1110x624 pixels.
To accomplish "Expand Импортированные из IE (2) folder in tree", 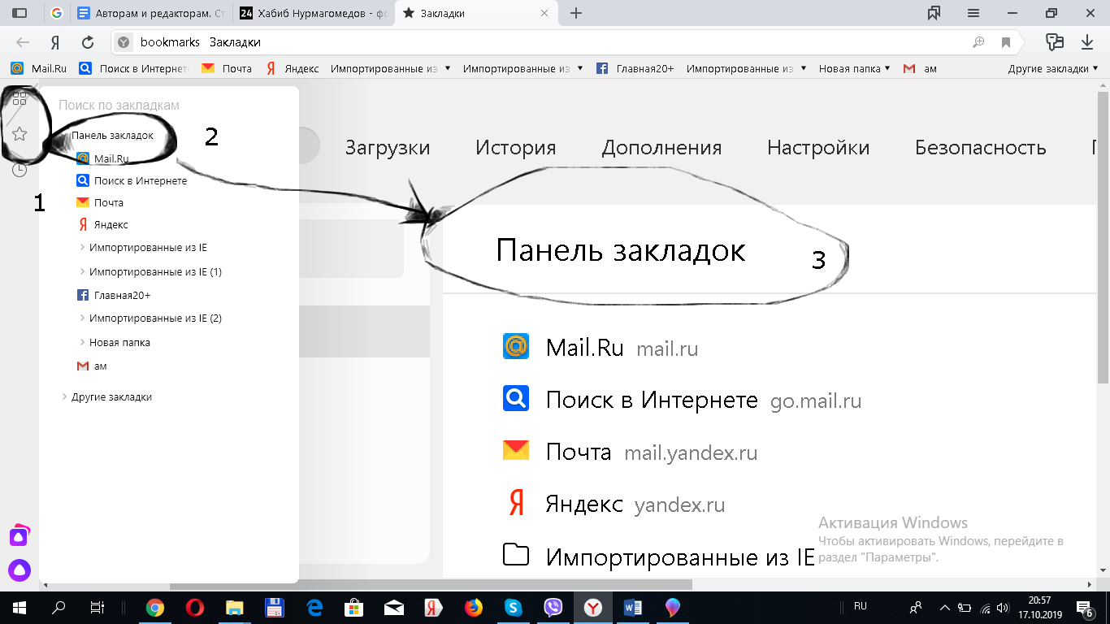I will coord(83,318).
